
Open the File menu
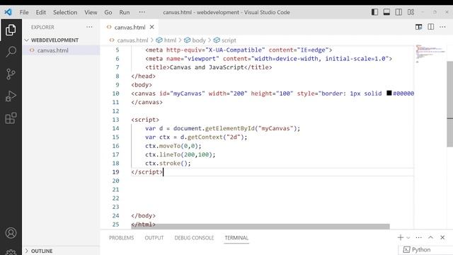[24, 12]
